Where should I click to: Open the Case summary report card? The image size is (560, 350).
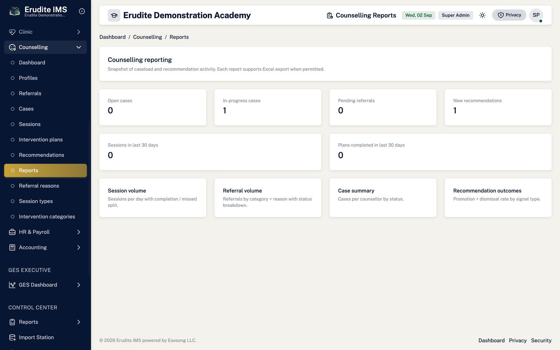click(383, 198)
